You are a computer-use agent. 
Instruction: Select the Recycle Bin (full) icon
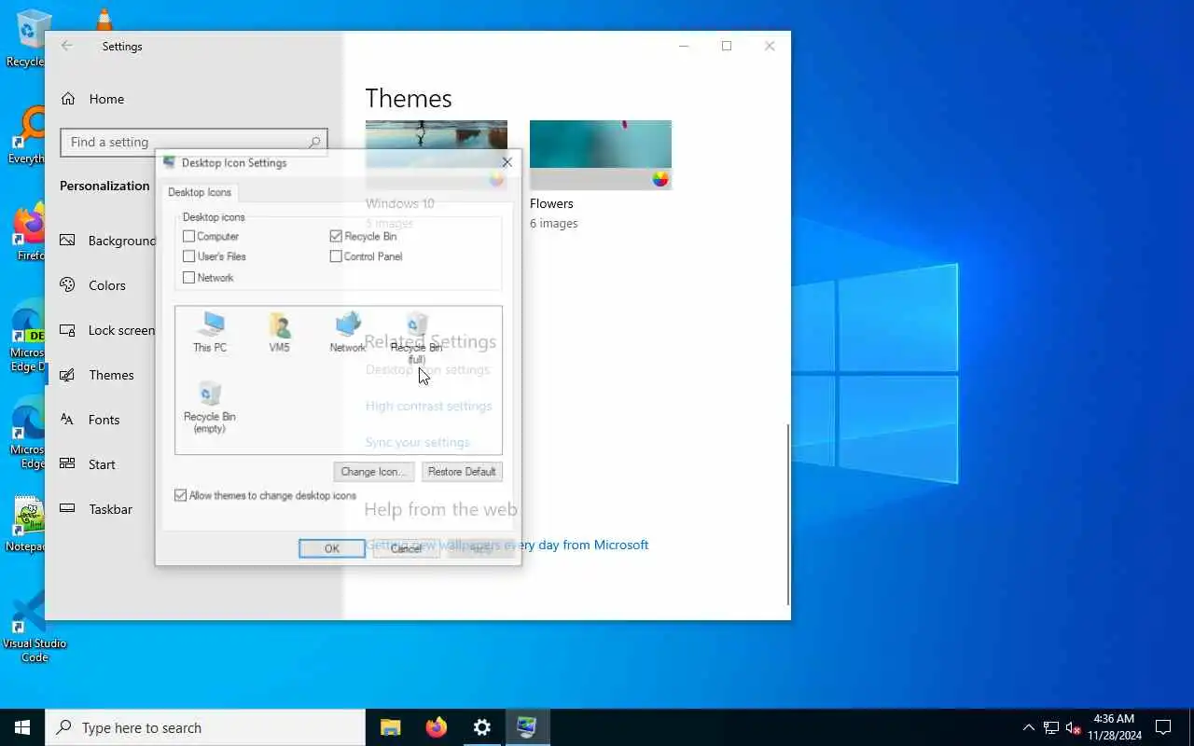[x=417, y=339]
